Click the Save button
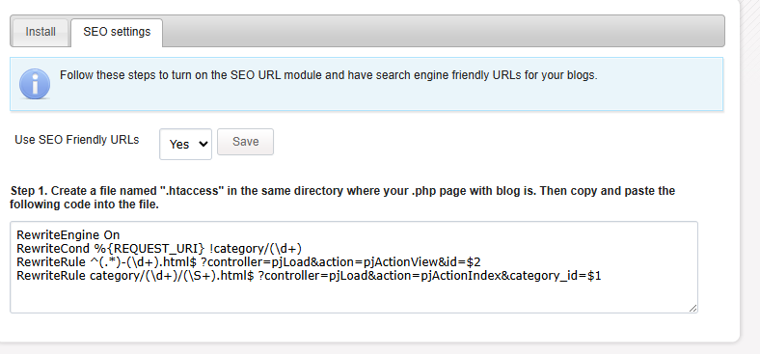The image size is (760, 354). [245, 142]
